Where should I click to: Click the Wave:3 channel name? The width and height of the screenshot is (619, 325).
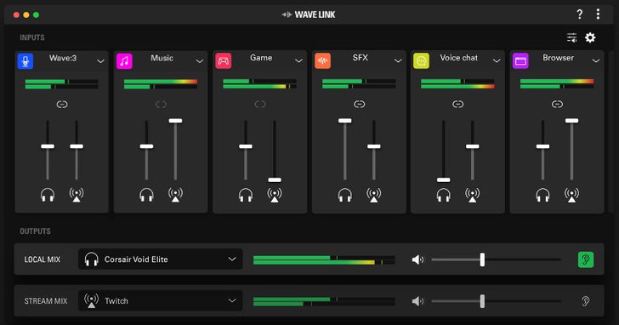63,58
